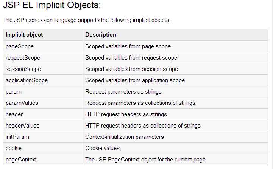
Task: Click the header object name cell
Action: click(x=14, y=114)
